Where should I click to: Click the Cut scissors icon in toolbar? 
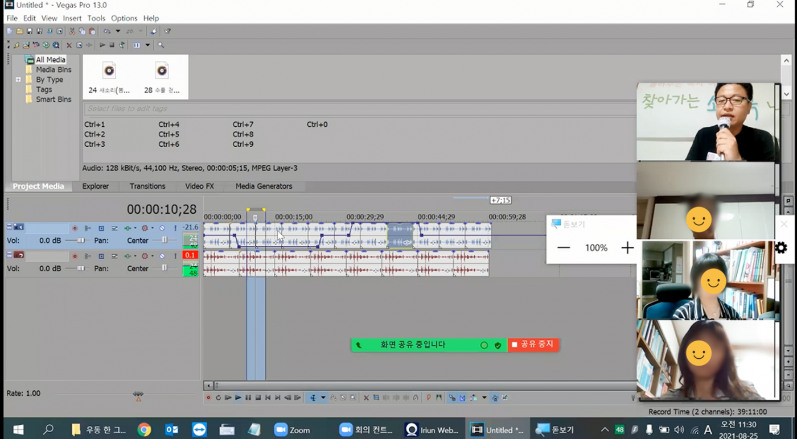pos(72,31)
